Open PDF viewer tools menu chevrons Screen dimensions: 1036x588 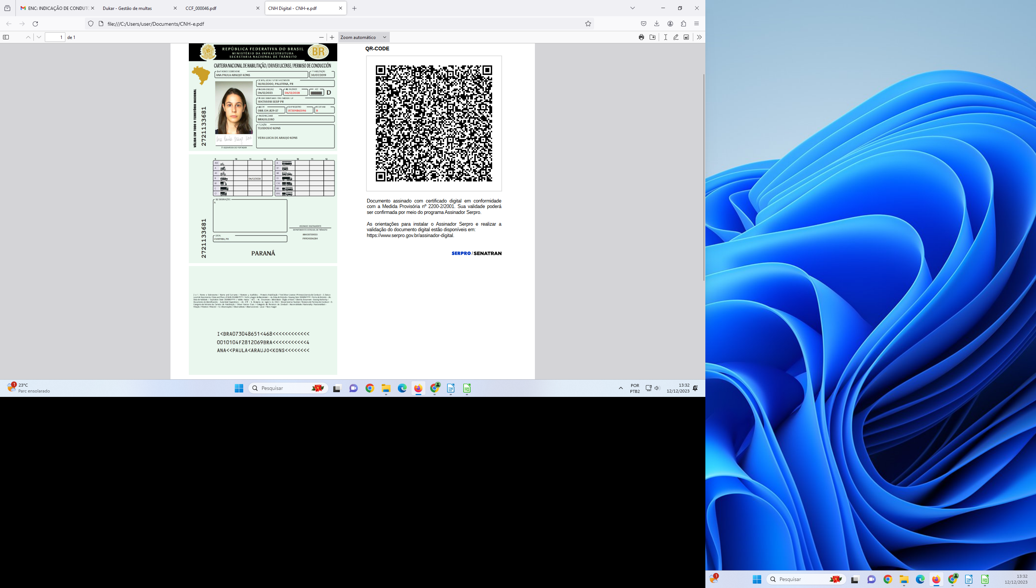[x=699, y=37]
